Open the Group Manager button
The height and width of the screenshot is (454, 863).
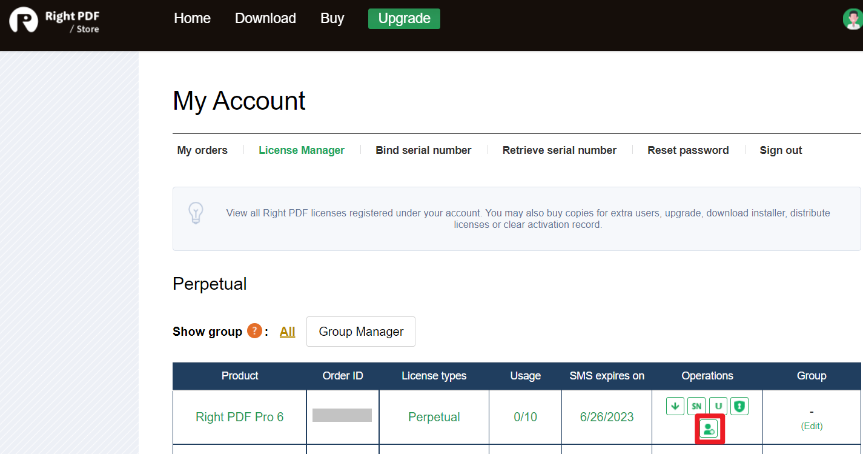[361, 332]
